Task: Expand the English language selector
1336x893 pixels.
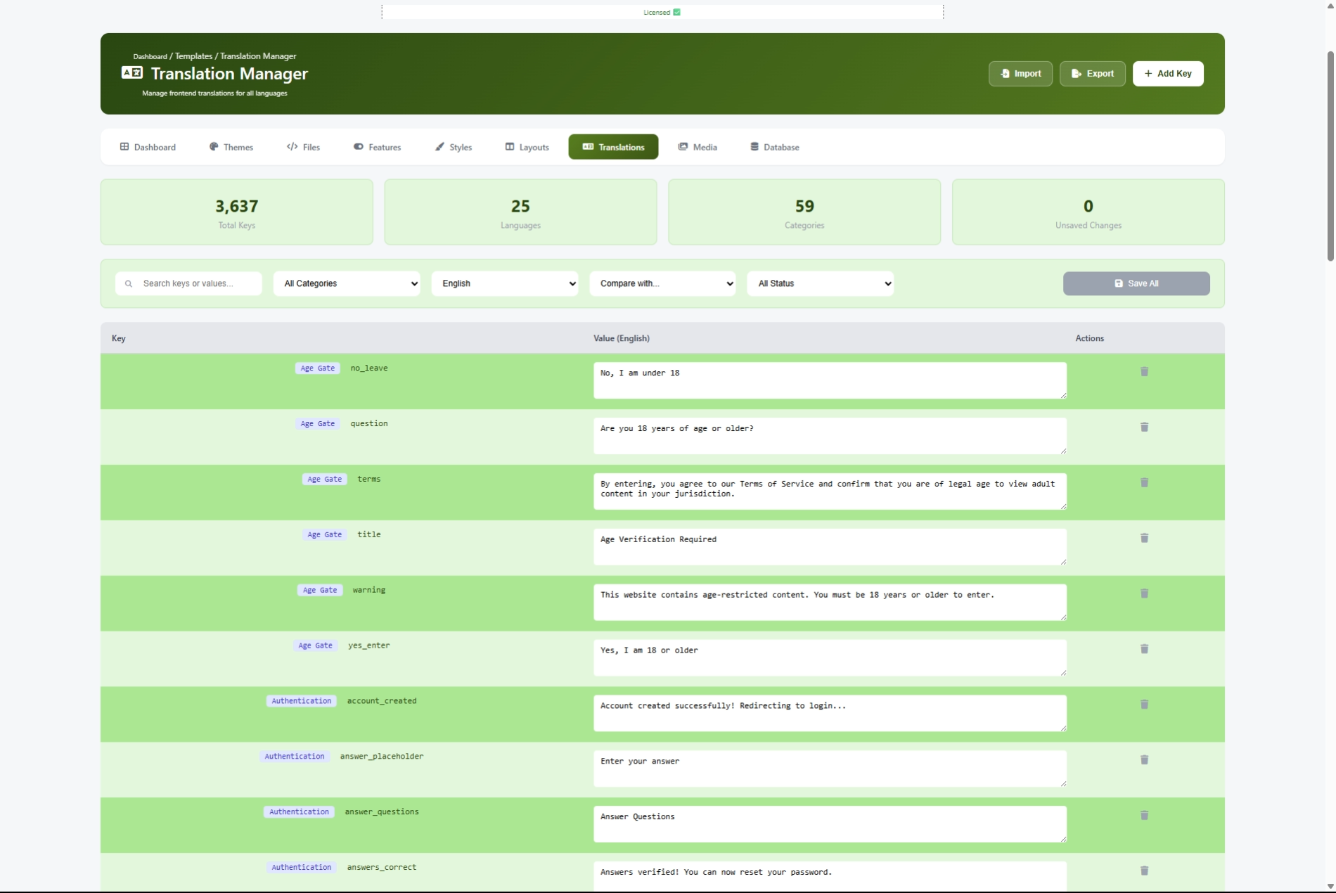Action: (x=505, y=283)
